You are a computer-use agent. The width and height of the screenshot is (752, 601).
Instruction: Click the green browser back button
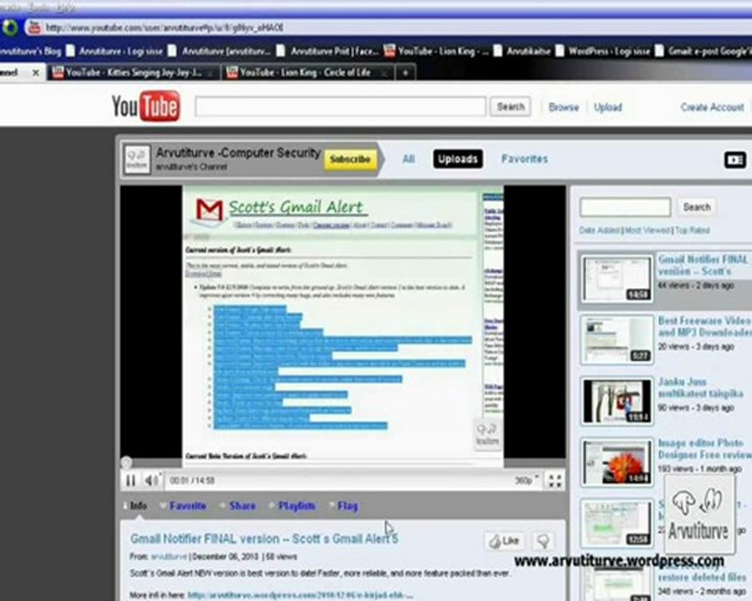pyautogui.click(x=9, y=28)
